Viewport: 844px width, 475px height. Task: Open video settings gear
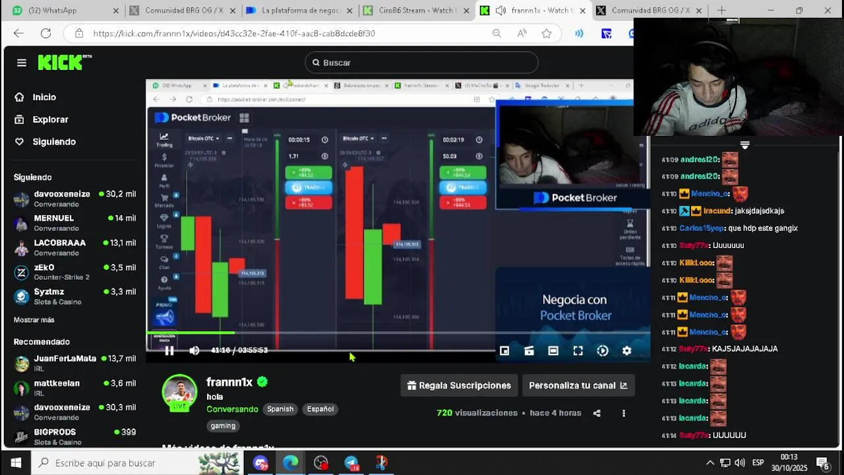tap(626, 351)
